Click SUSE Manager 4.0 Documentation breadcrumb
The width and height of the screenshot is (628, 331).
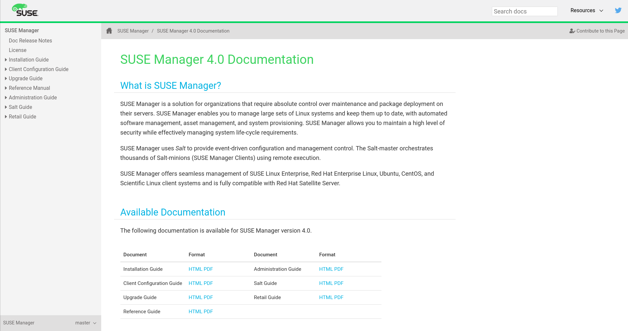pos(193,31)
